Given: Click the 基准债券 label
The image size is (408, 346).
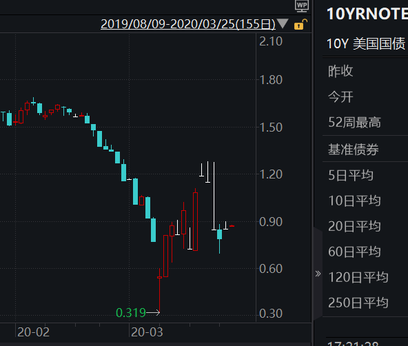Looking at the screenshot, I should (x=353, y=150).
